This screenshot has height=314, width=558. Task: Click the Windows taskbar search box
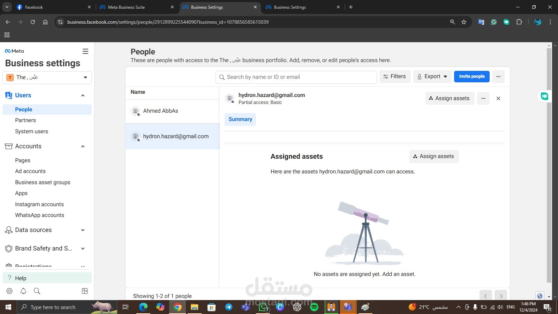pyautogui.click(x=66, y=307)
